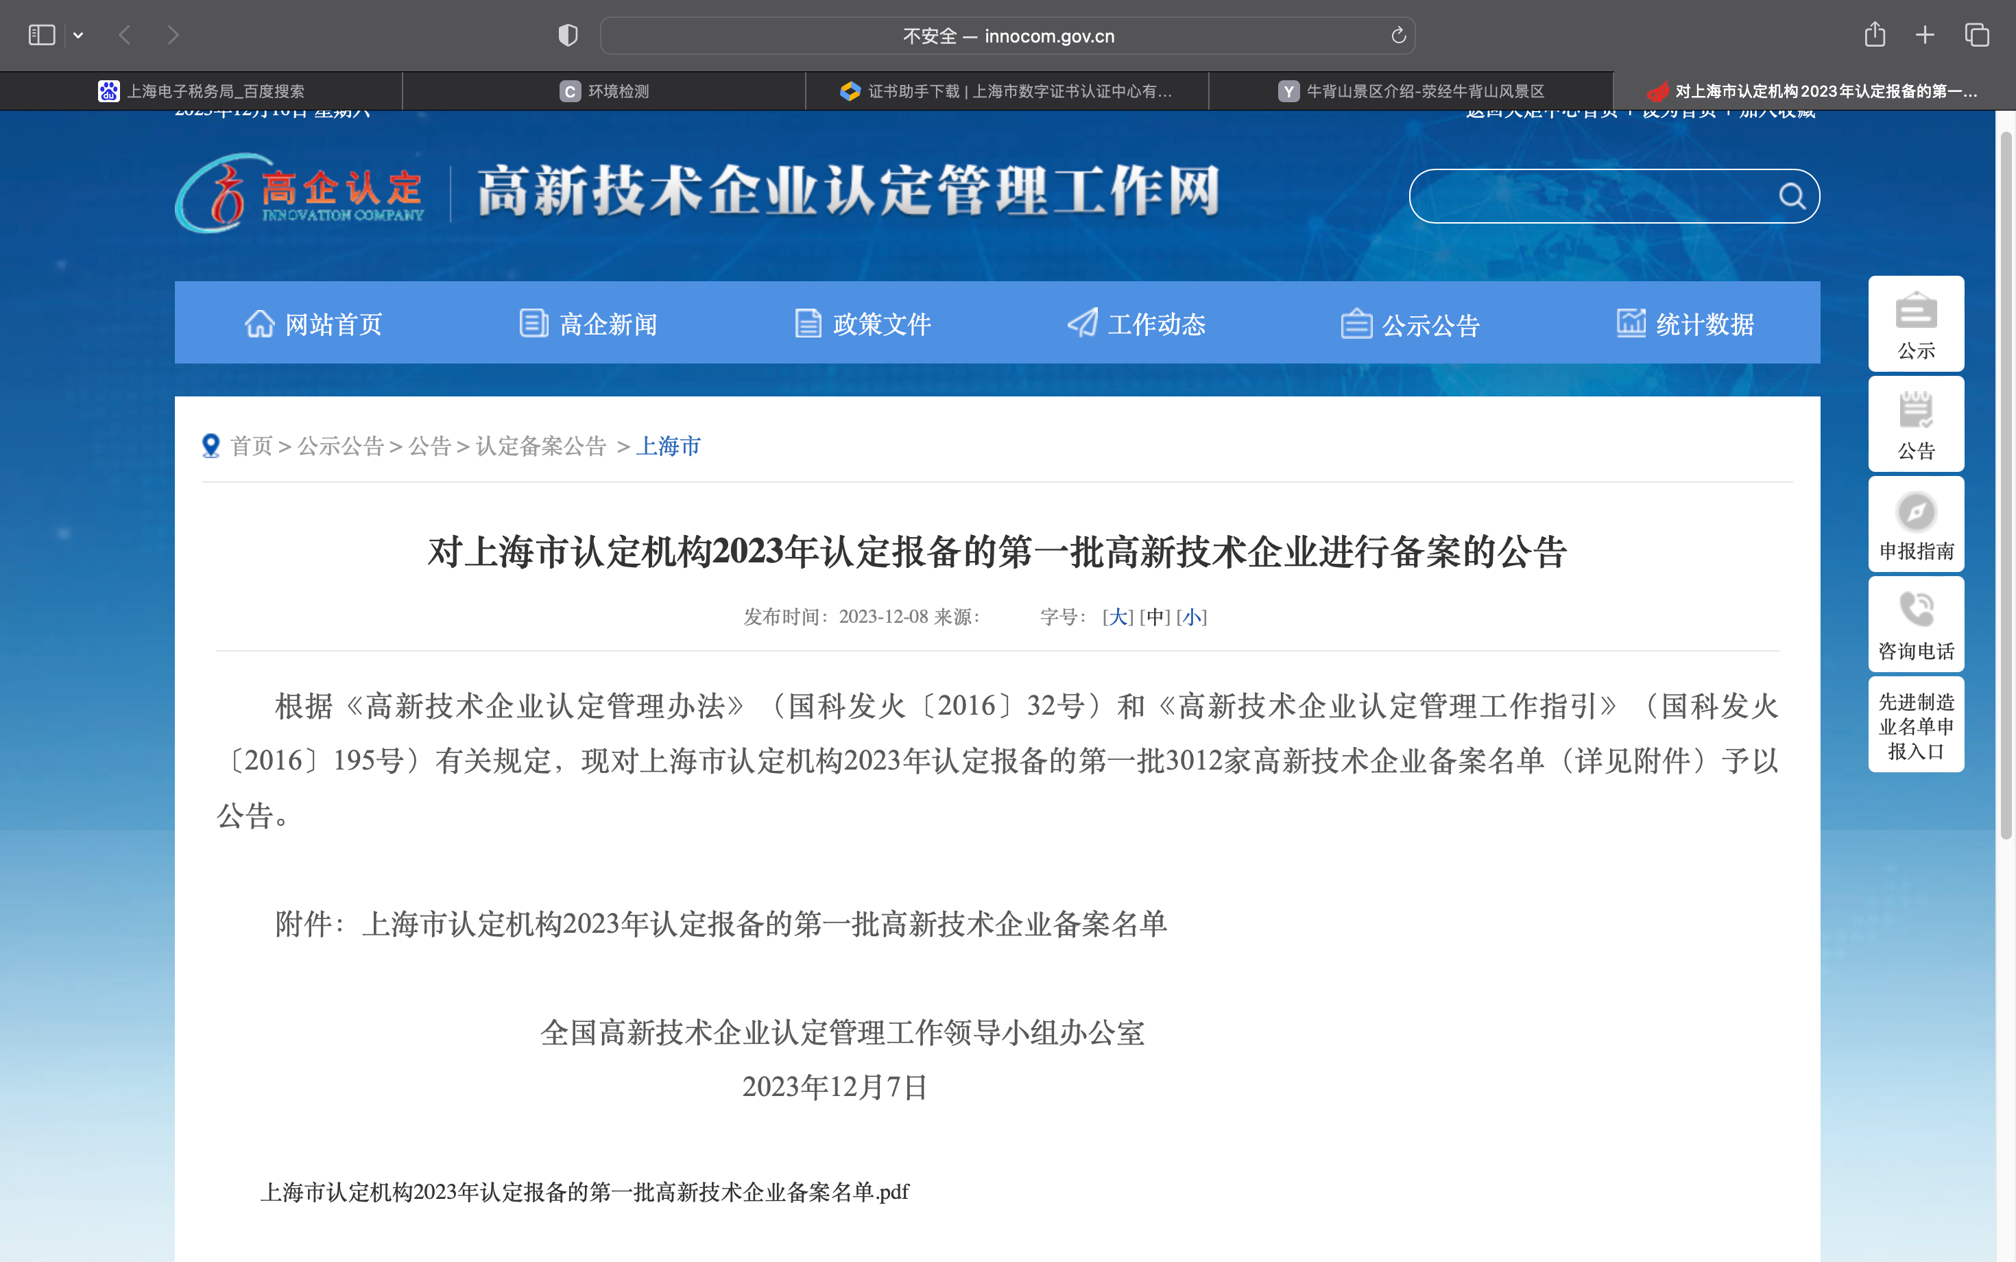The image size is (2016, 1262).
Task: Click the innocom.gov.cn address bar
Action: [x=1007, y=36]
